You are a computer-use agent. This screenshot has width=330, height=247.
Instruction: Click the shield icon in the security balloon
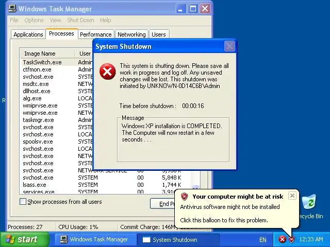click(185, 197)
